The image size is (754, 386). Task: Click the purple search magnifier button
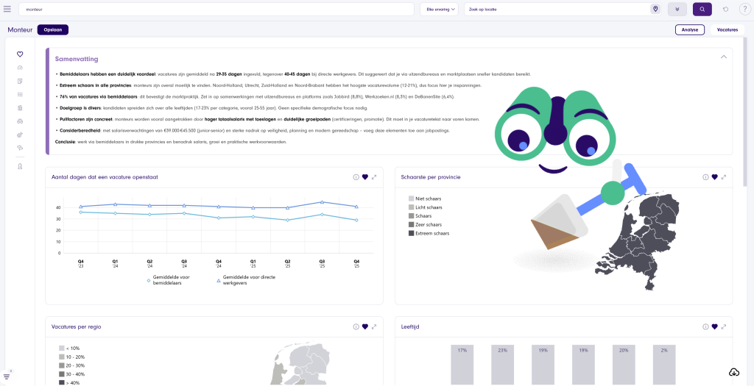click(702, 9)
